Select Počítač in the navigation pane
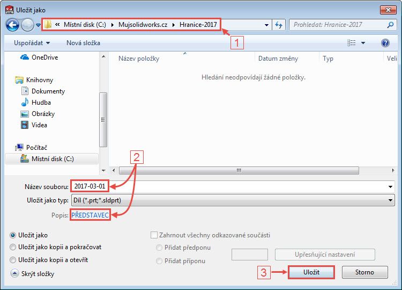Screen dimensions: 402x290 point(36,148)
